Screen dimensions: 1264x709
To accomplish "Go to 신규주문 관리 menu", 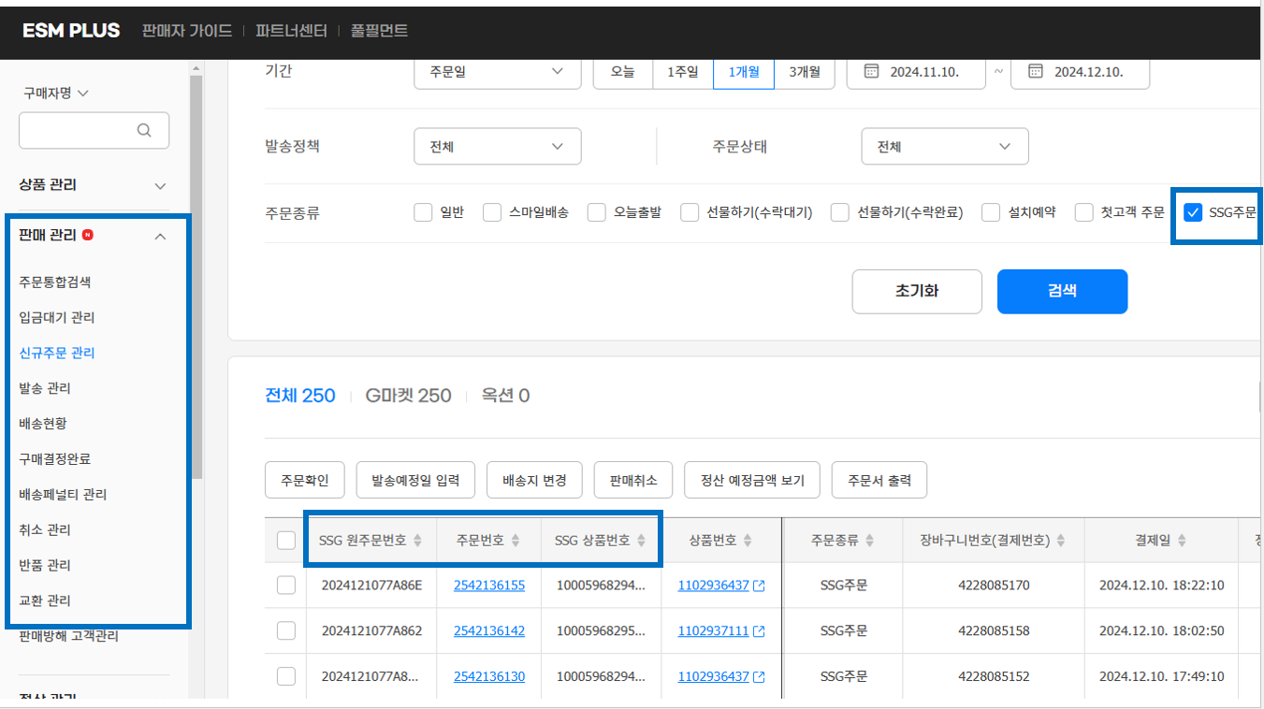I will pos(57,353).
